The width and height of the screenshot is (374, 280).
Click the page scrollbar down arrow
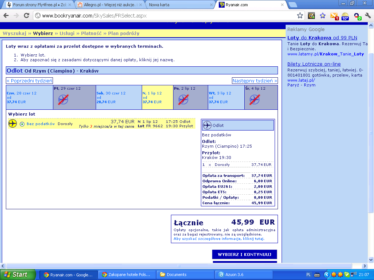(x=371, y=260)
